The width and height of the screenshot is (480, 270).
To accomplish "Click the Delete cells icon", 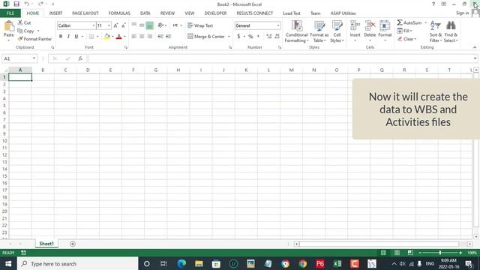I will [x=370, y=25].
